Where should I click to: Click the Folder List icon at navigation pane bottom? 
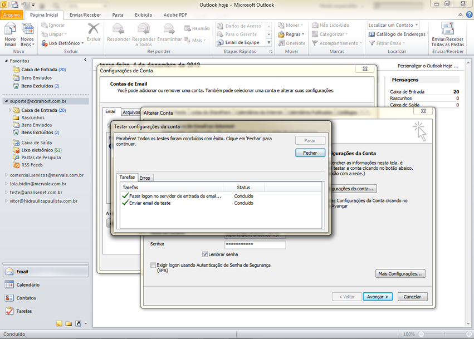point(69,323)
